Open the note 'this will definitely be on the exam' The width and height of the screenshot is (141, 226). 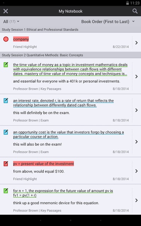coord(41,113)
